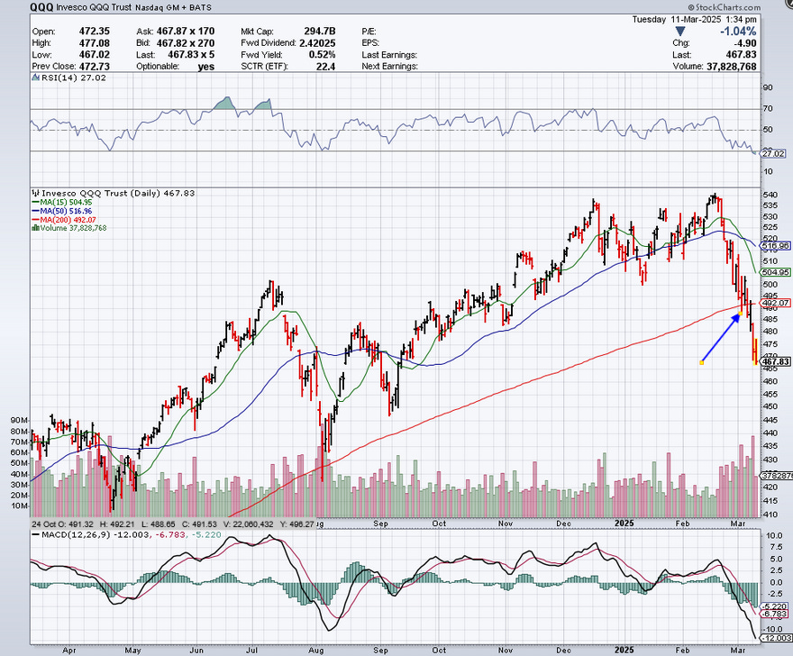Click the Jun label on the bottom axis
Screen dimensions: 793x656
pos(196,651)
